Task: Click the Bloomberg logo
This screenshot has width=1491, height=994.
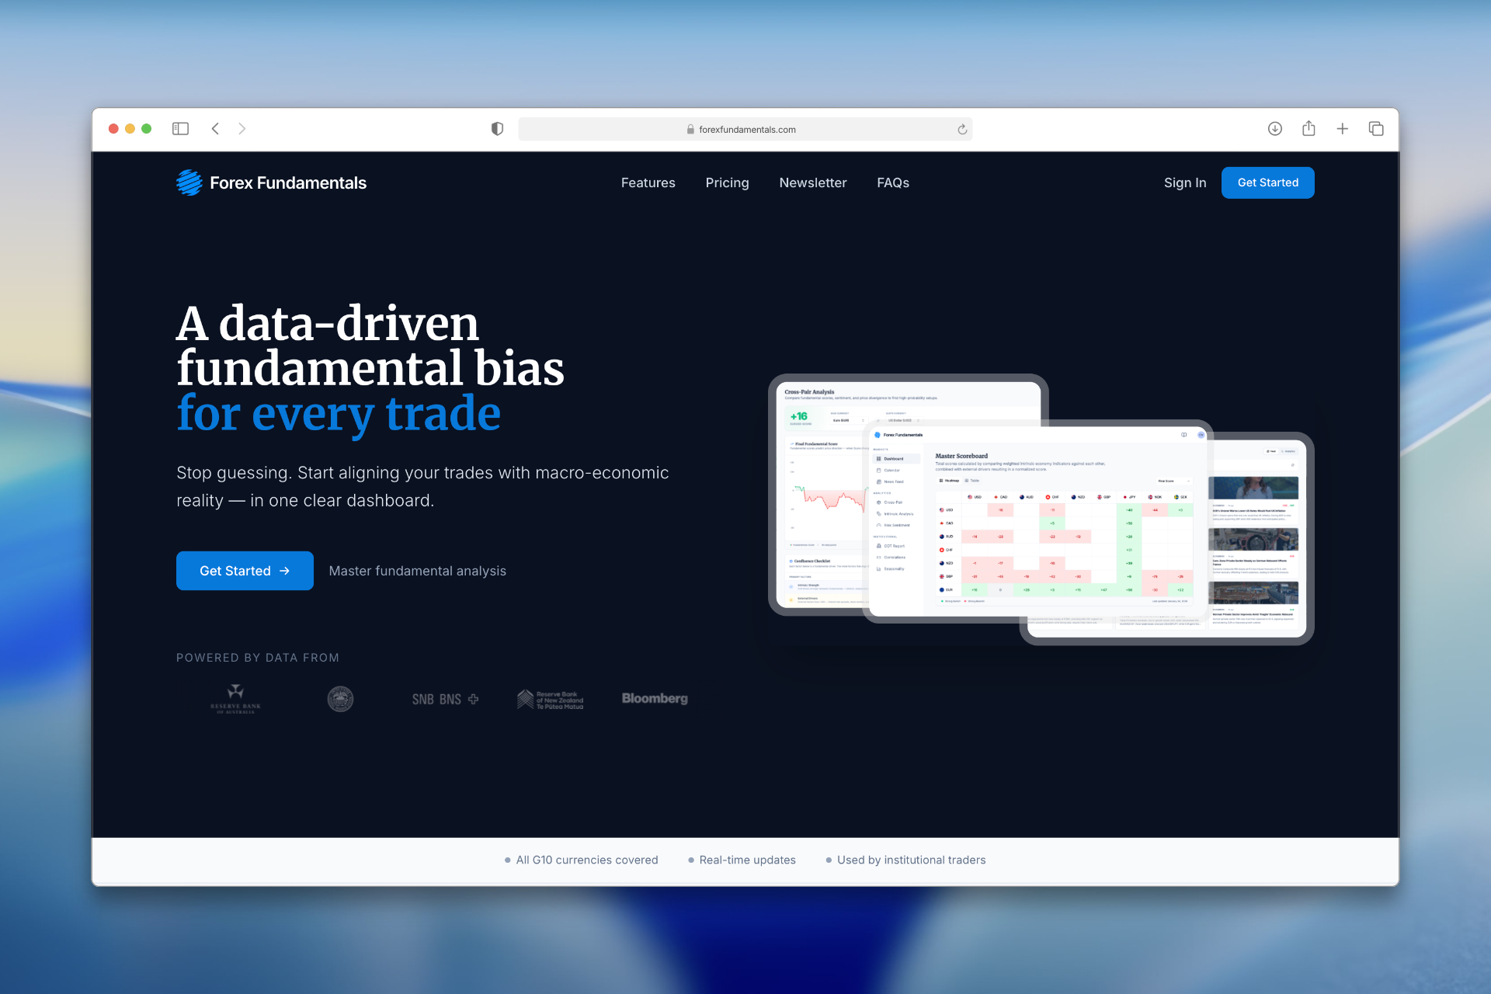Action: pyautogui.click(x=655, y=698)
